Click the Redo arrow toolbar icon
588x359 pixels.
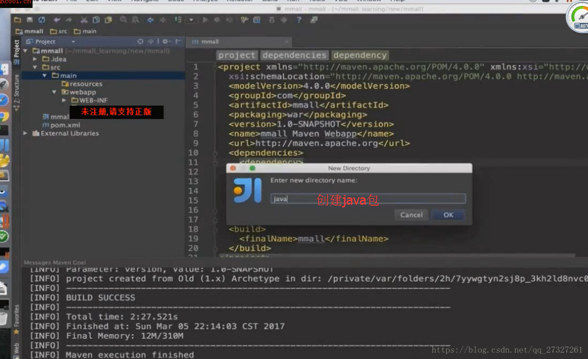point(68,20)
